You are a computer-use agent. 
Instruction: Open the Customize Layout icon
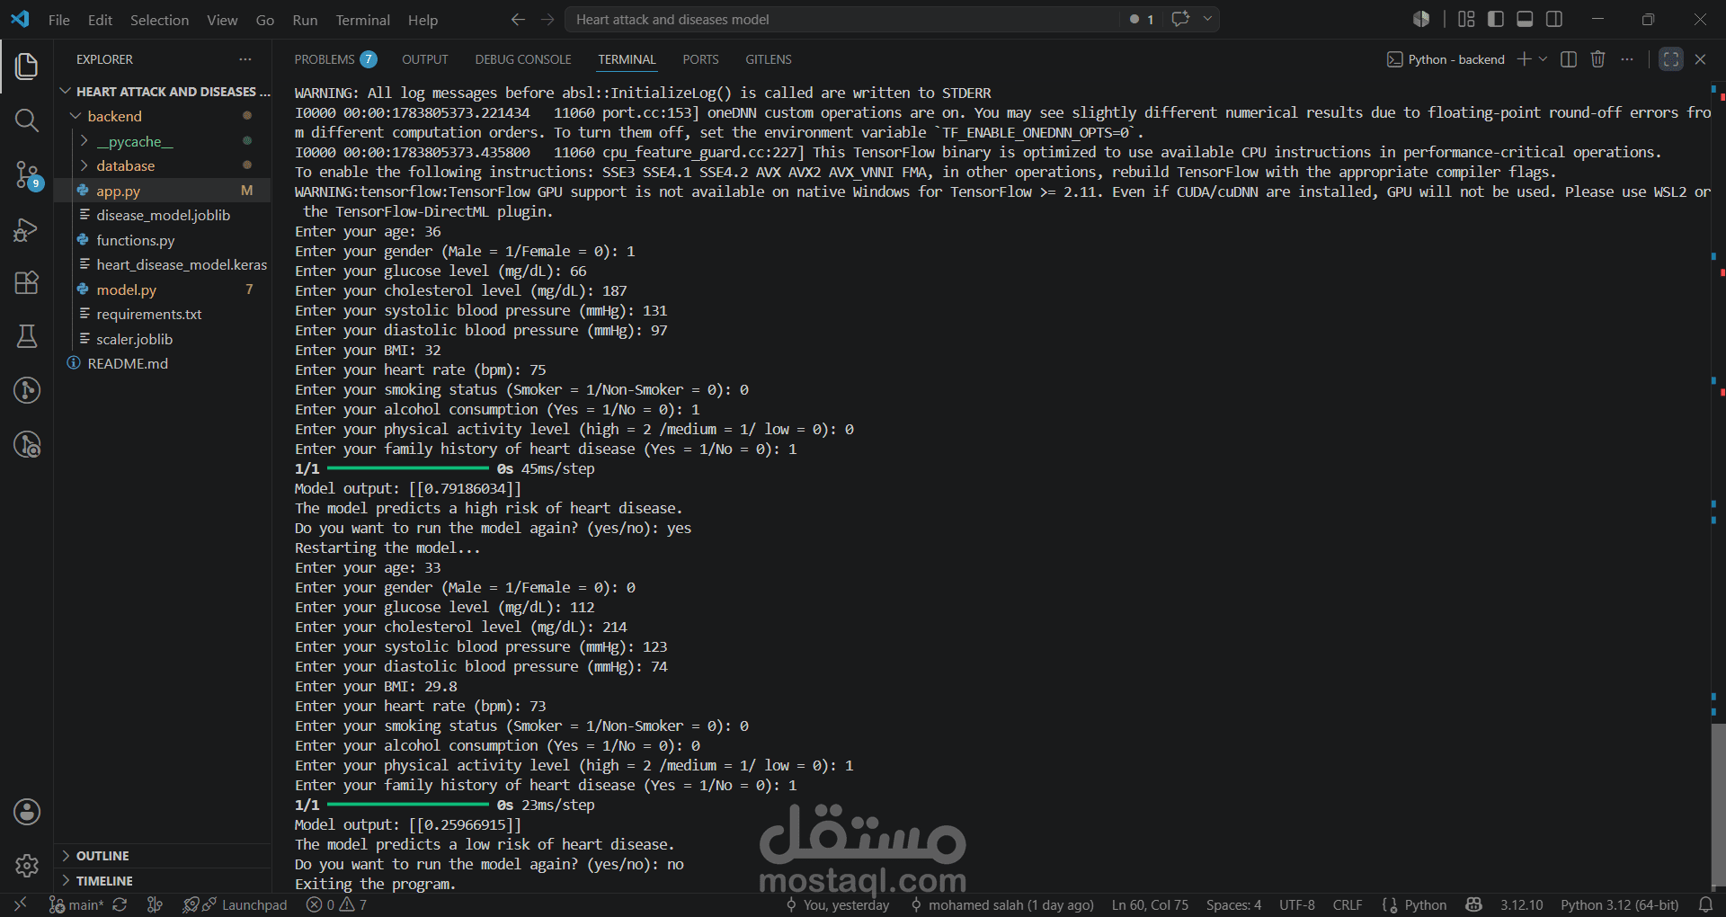point(1466,19)
